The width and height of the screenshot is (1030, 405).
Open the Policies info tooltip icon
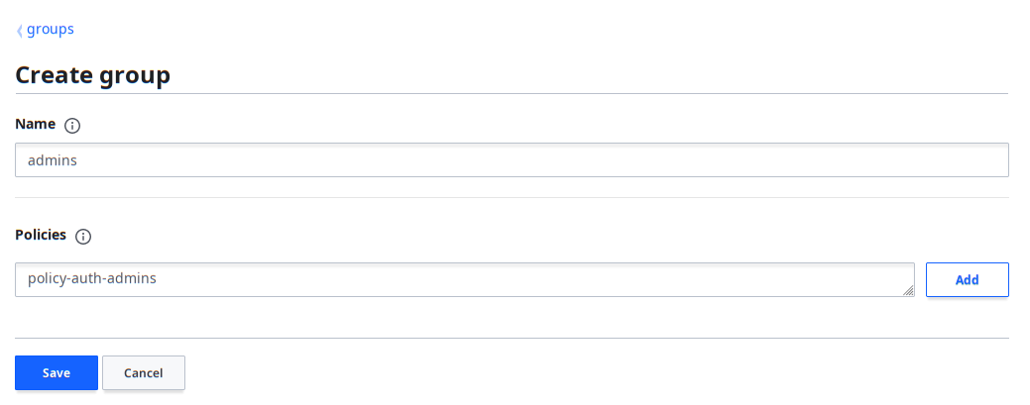[x=83, y=237]
